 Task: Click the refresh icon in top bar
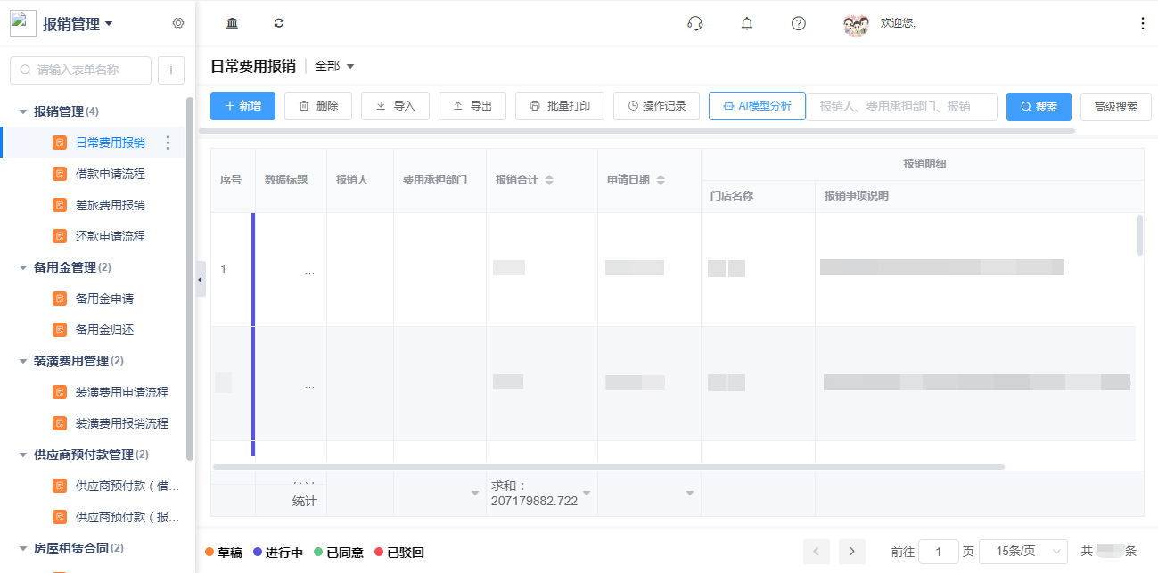click(279, 23)
